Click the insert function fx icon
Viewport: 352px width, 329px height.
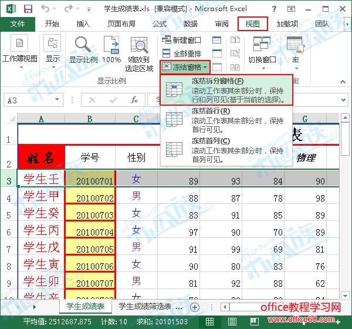(134, 100)
